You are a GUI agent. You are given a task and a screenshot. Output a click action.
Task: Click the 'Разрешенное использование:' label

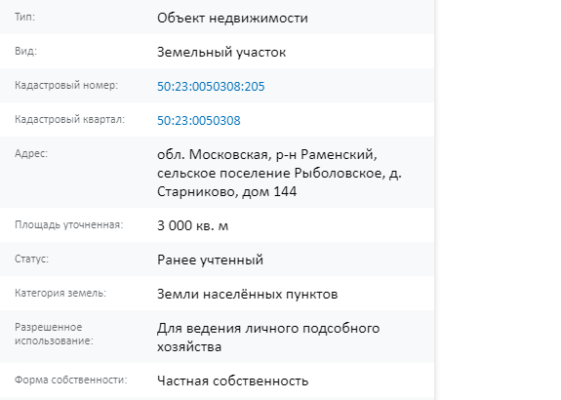(54, 334)
